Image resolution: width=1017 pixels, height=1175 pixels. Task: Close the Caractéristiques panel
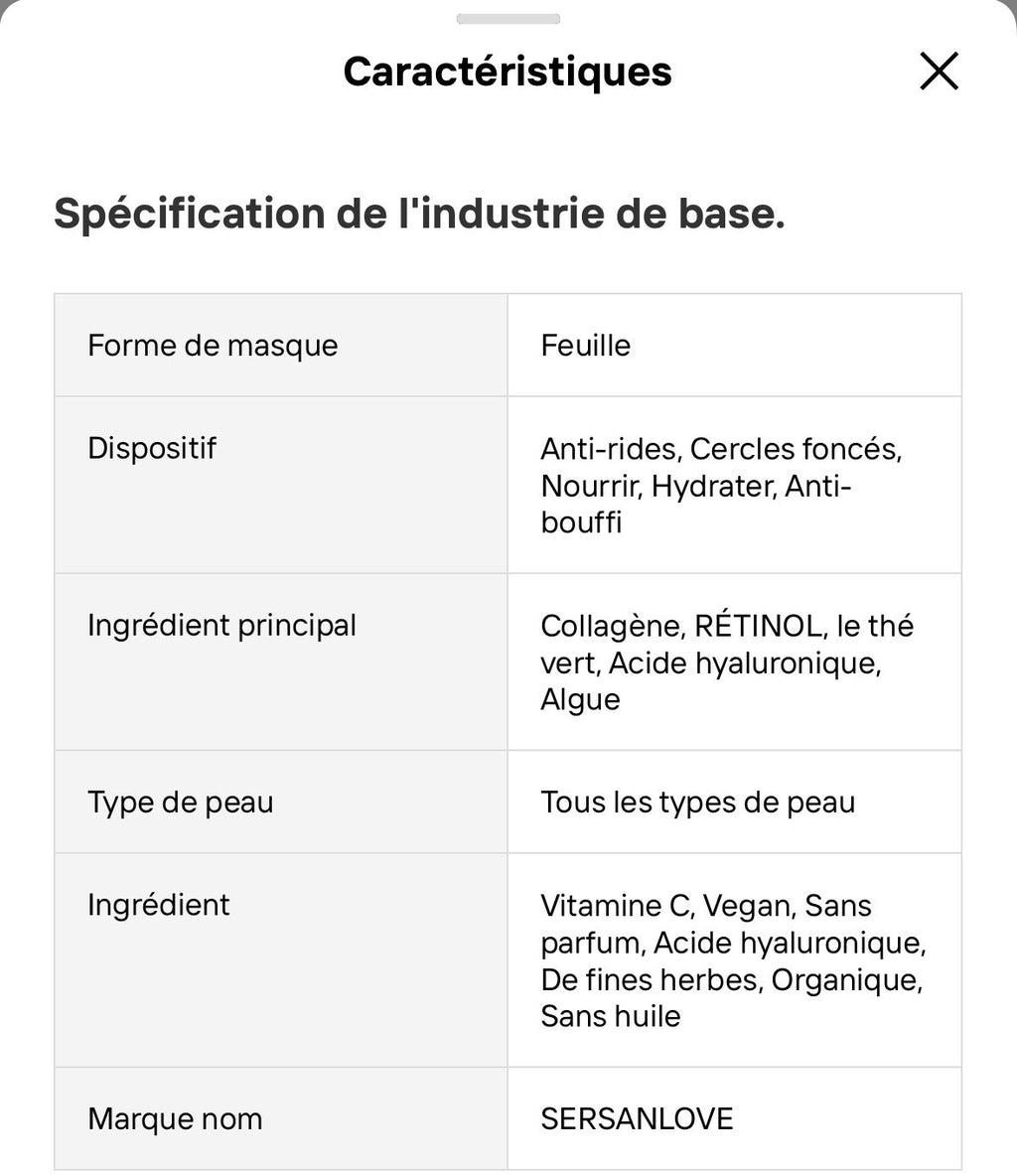(x=938, y=71)
